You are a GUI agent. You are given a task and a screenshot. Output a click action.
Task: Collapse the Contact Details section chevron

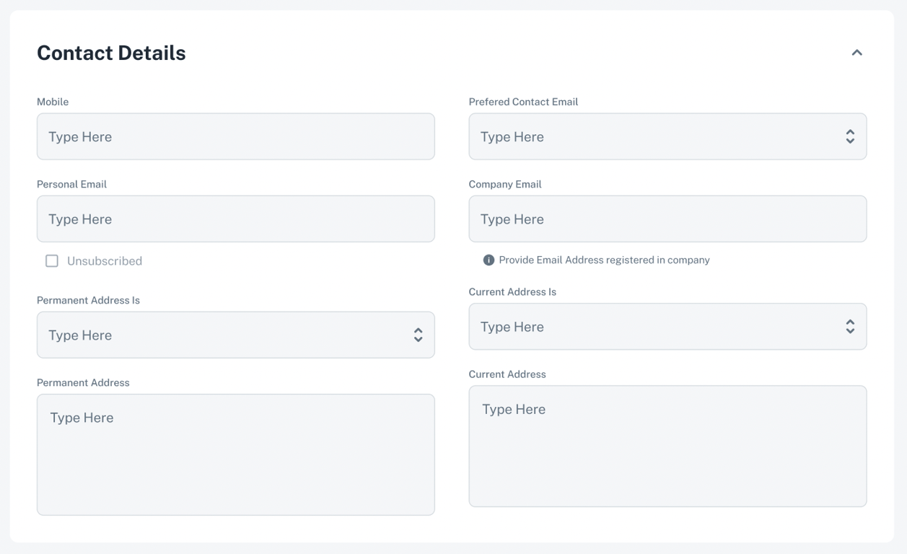coord(856,53)
